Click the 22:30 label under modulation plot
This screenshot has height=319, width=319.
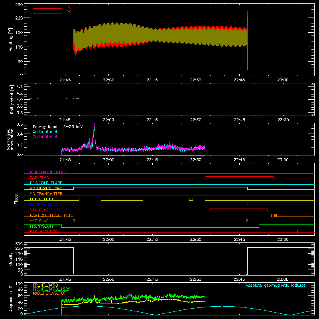click(x=196, y=160)
